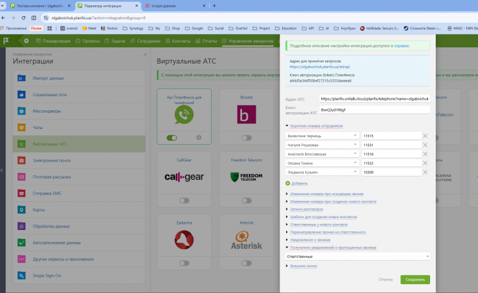This screenshot has height=293, width=478.
Task: Collapse the Короткие номера сотрудников section
Action: (x=316, y=126)
